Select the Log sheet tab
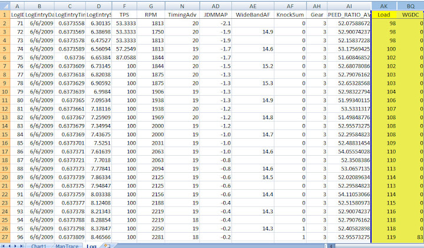 [x=91, y=246]
